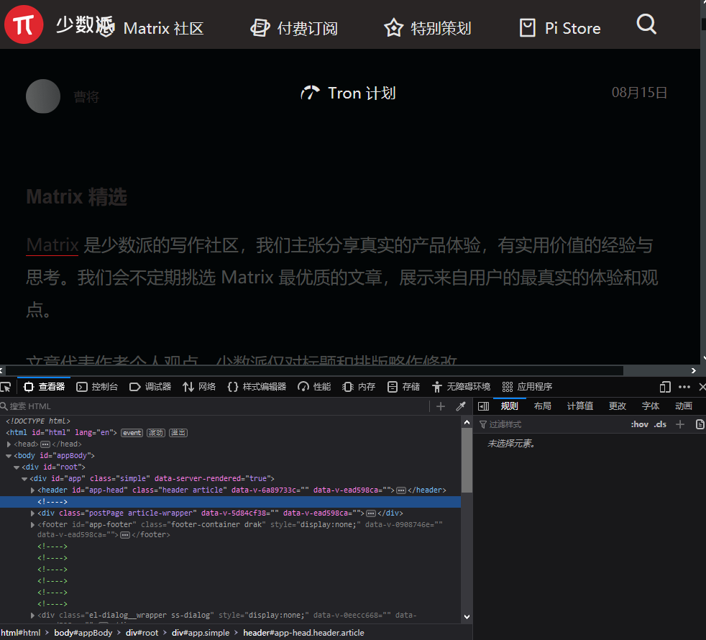Open the 无障碍环境 accessibility tab
The width and height of the screenshot is (706, 640).
(x=461, y=387)
